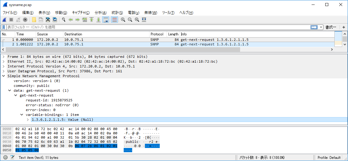Image resolution: width=348 pixels, height=161 pixels.
Task: Click the find packet magnifier icon
Action: 63,20
